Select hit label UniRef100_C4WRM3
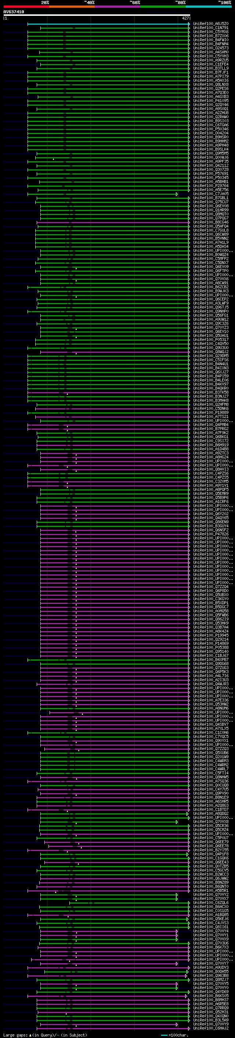The height and width of the screenshot is (1038, 235). (211, 761)
